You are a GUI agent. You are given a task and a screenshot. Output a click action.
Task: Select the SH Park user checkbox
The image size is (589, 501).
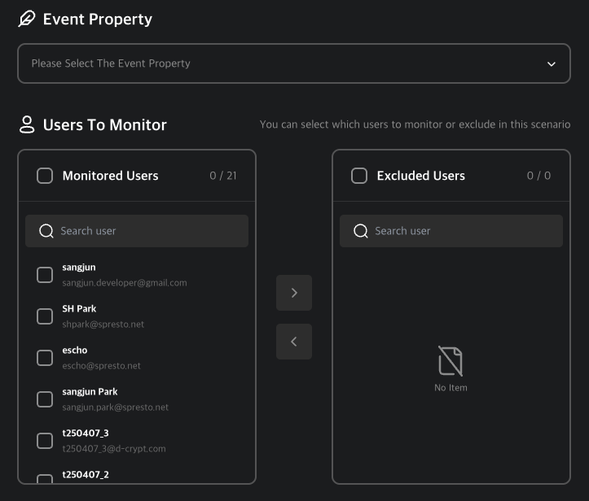(45, 316)
